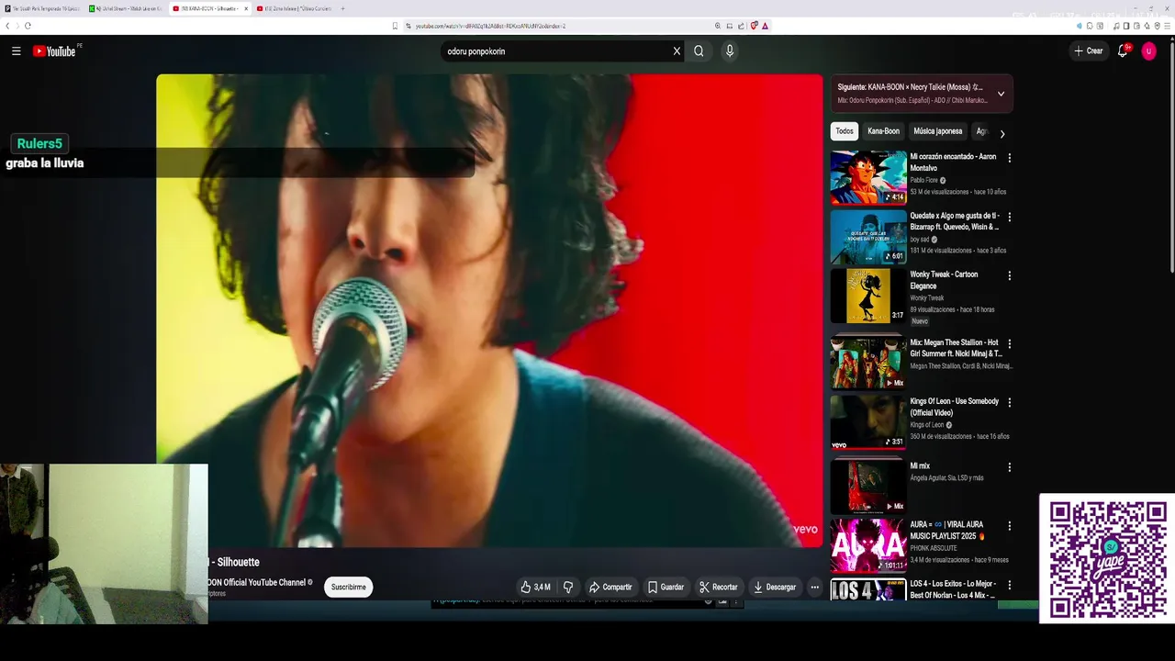Open the Mi mix playlist title
This screenshot has height=661, width=1175.
(920, 466)
